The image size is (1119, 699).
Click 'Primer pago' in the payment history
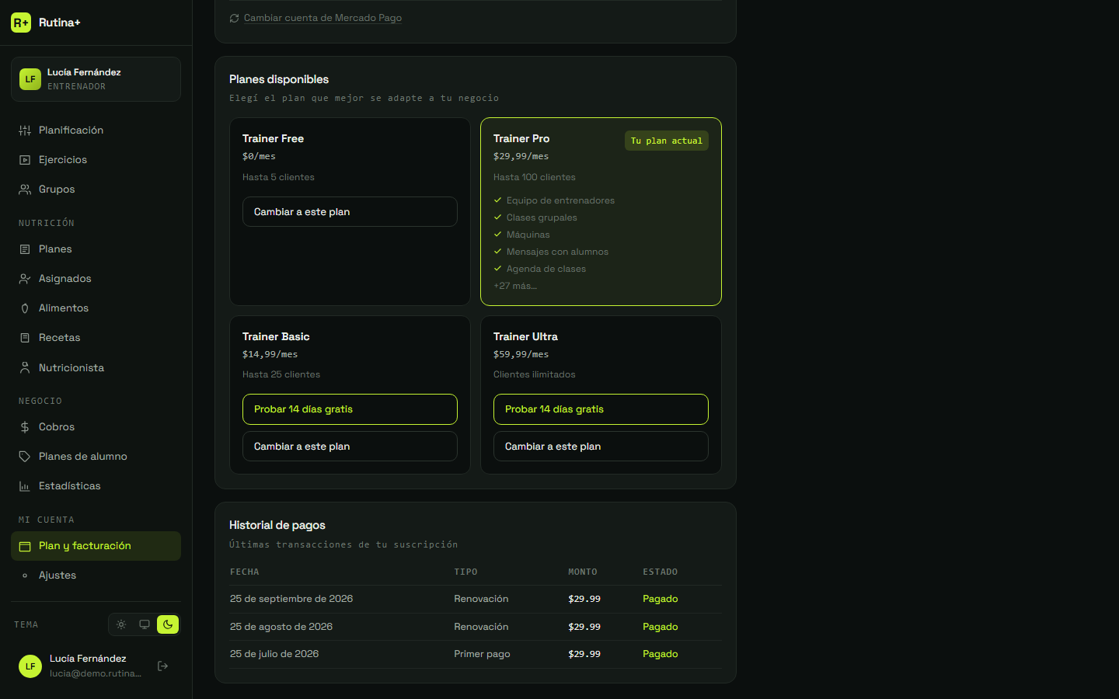coord(482,654)
